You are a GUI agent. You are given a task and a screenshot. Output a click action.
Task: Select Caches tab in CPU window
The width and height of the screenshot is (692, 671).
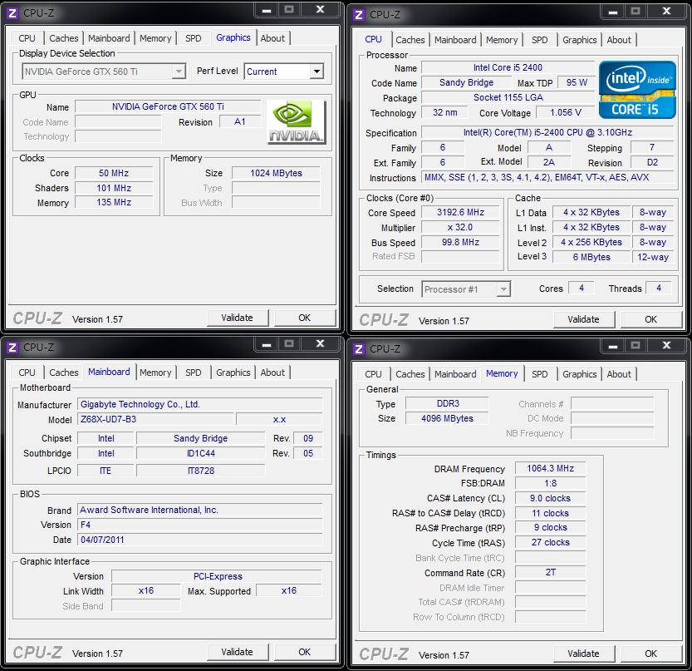(410, 40)
